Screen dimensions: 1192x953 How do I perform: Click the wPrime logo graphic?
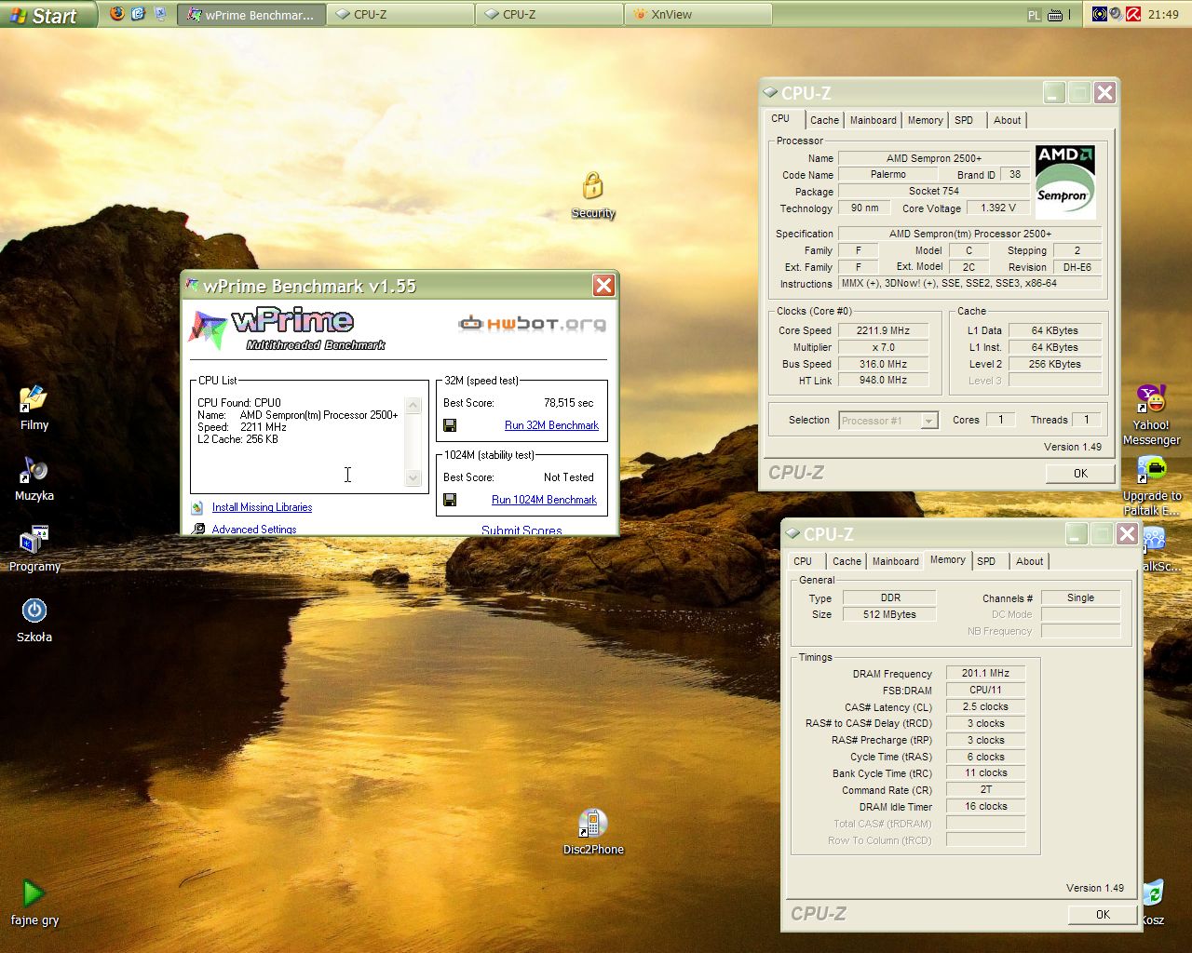(x=288, y=329)
